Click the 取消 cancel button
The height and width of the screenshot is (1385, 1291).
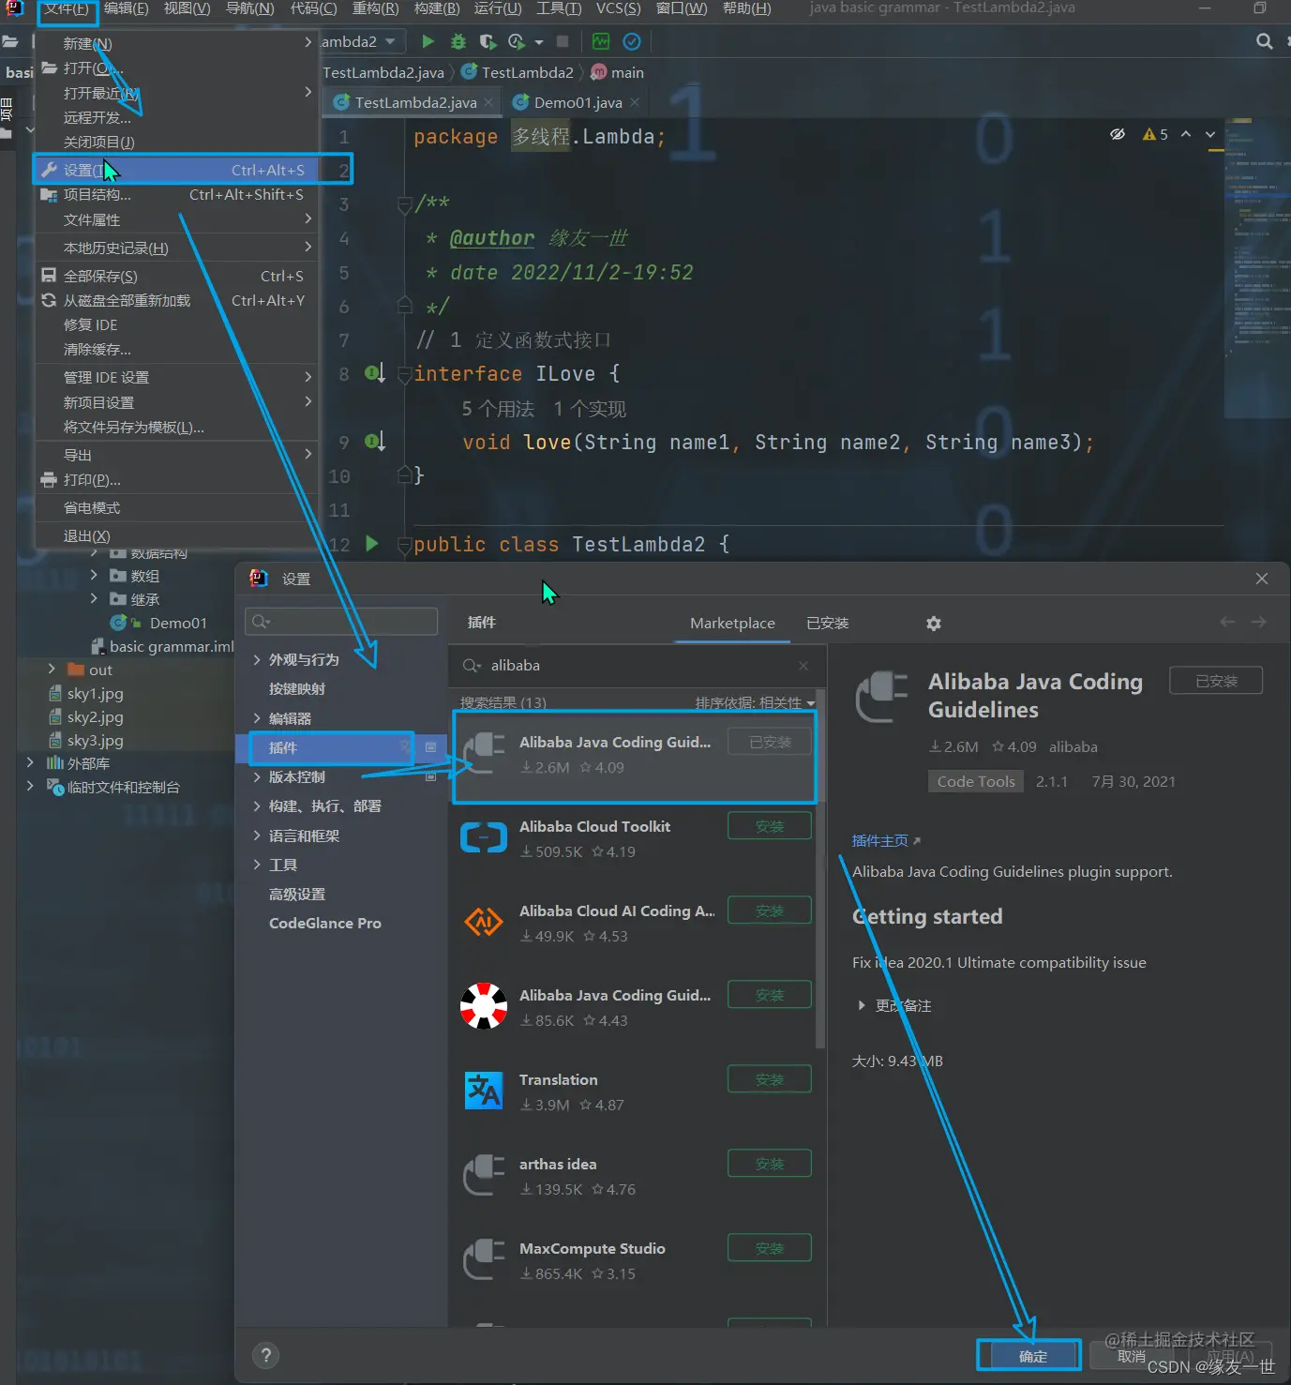click(1132, 1356)
